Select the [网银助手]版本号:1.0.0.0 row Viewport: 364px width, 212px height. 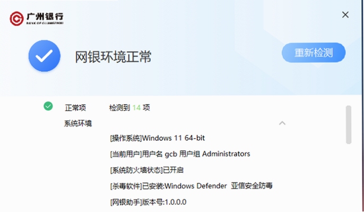pos(148,202)
